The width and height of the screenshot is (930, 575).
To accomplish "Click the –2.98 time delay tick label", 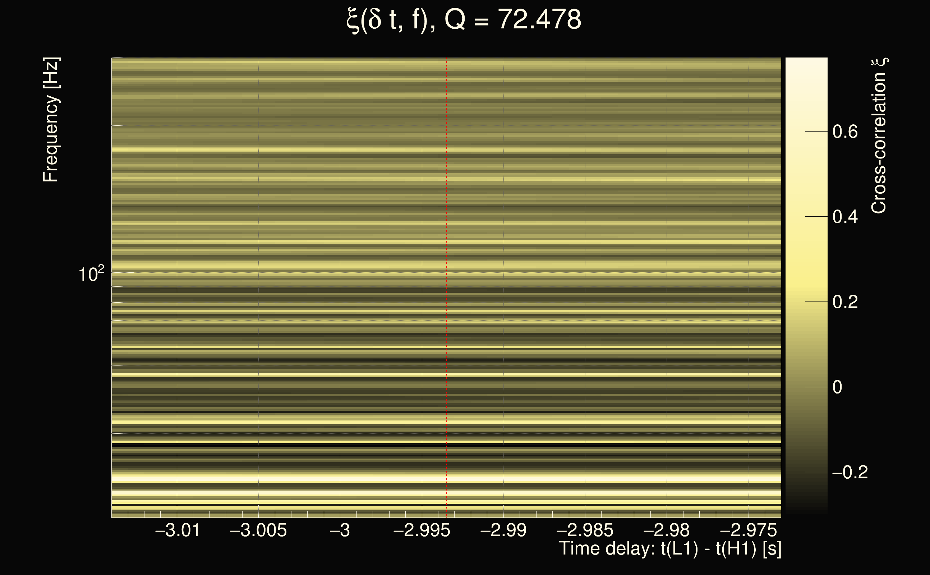I will tap(667, 530).
